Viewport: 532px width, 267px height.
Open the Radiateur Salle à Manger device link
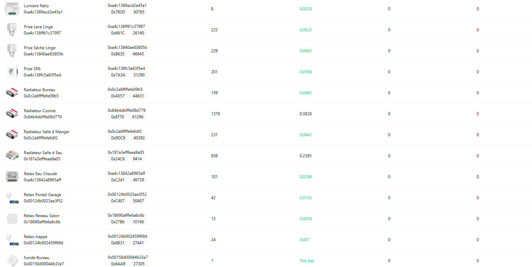(47, 132)
